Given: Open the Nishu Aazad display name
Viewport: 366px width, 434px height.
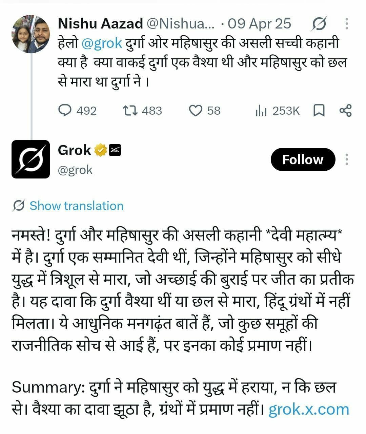Looking at the screenshot, I should 100,23.
